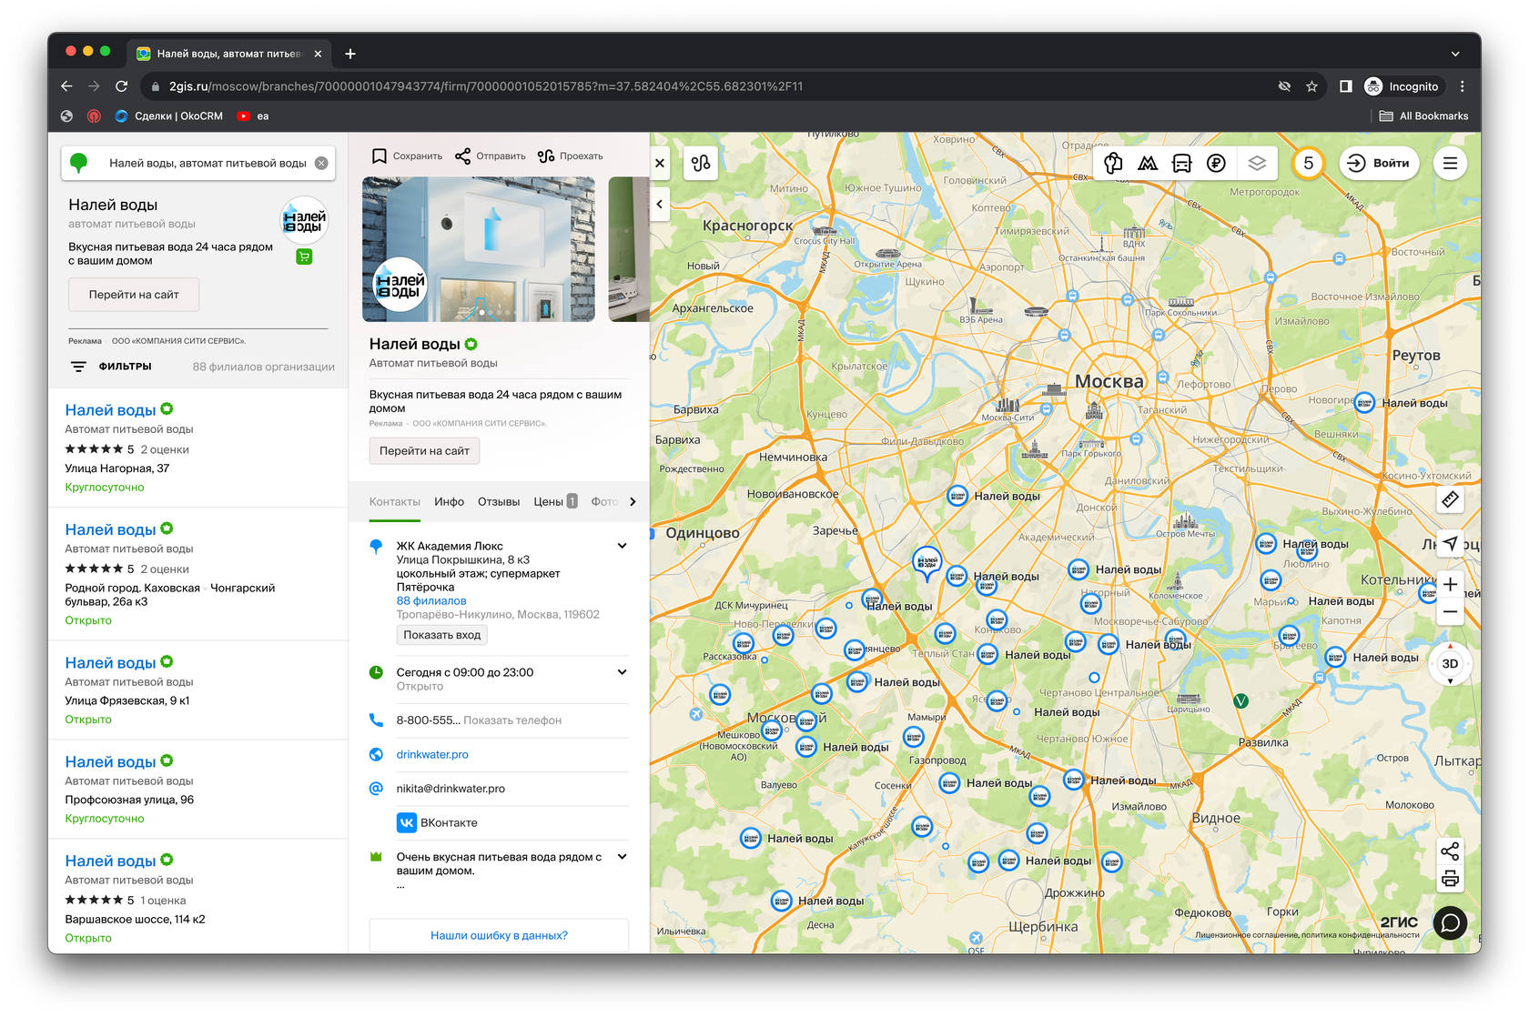Click the Показать вход button
The width and height of the screenshot is (1529, 1017).
[441, 635]
